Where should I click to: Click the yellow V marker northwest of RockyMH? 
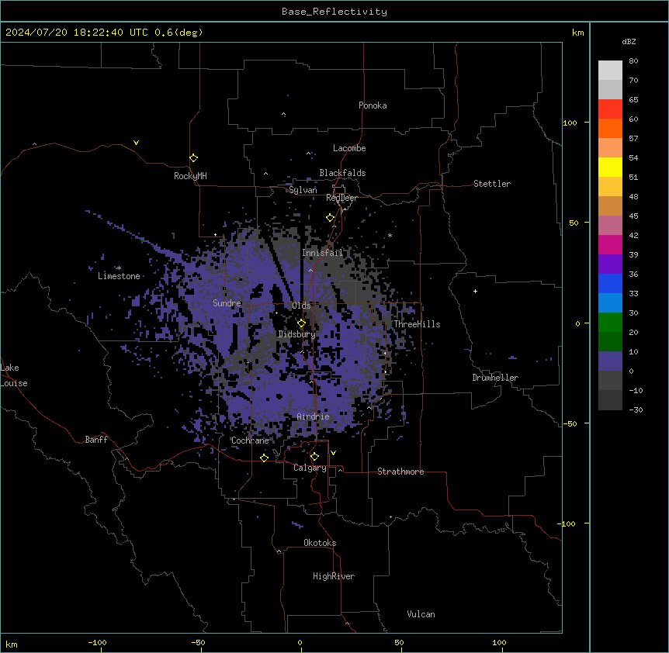136,143
